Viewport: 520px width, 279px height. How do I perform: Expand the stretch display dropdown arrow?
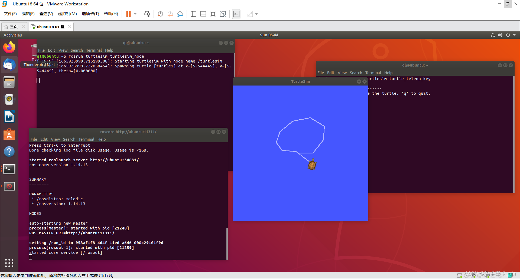[256, 14]
